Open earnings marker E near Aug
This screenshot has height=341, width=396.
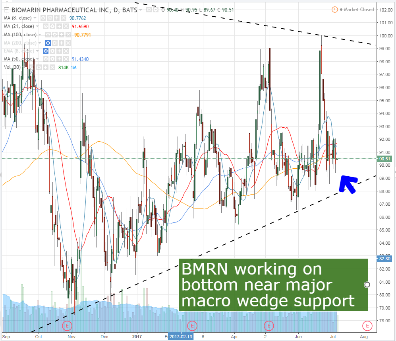pyautogui.click(x=367, y=326)
